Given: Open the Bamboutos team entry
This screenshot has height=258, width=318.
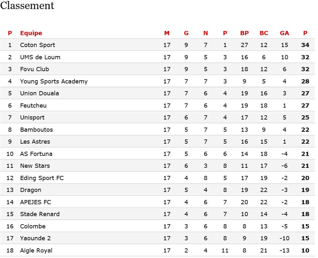Looking at the screenshot, I should tap(36, 130).
